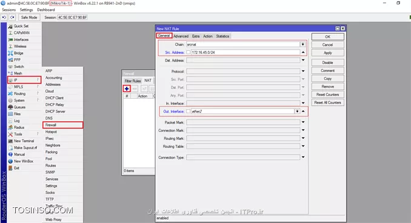The height and width of the screenshot is (223, 411).
Task: Click the Apply button
Action: tap(327, 53)
